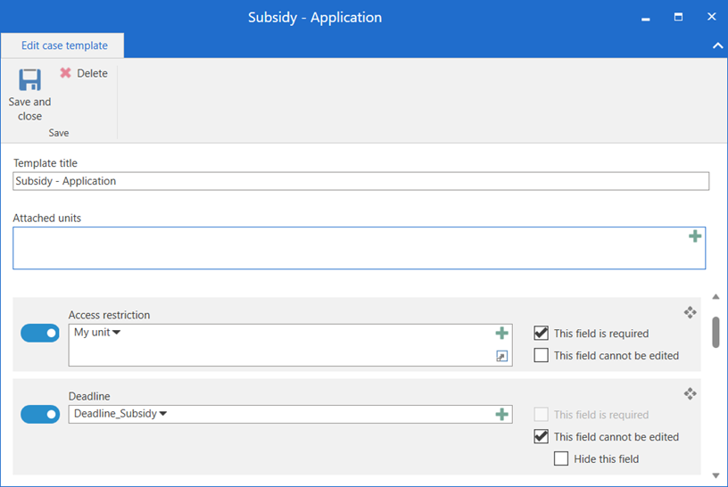Image resolution: width=728 pixels, height=487 pixels.
Task: Minimize the Subsidy - Application window
Action: (x=645, y=18)
